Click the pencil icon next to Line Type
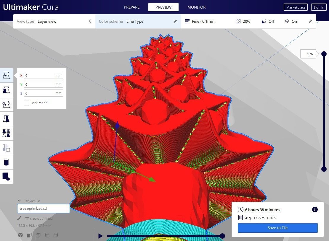 tap(175, 21)
